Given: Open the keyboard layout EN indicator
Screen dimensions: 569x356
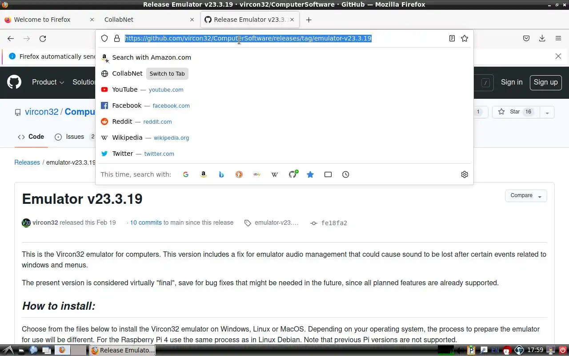Looking at the screenshot, I should 495,350.
